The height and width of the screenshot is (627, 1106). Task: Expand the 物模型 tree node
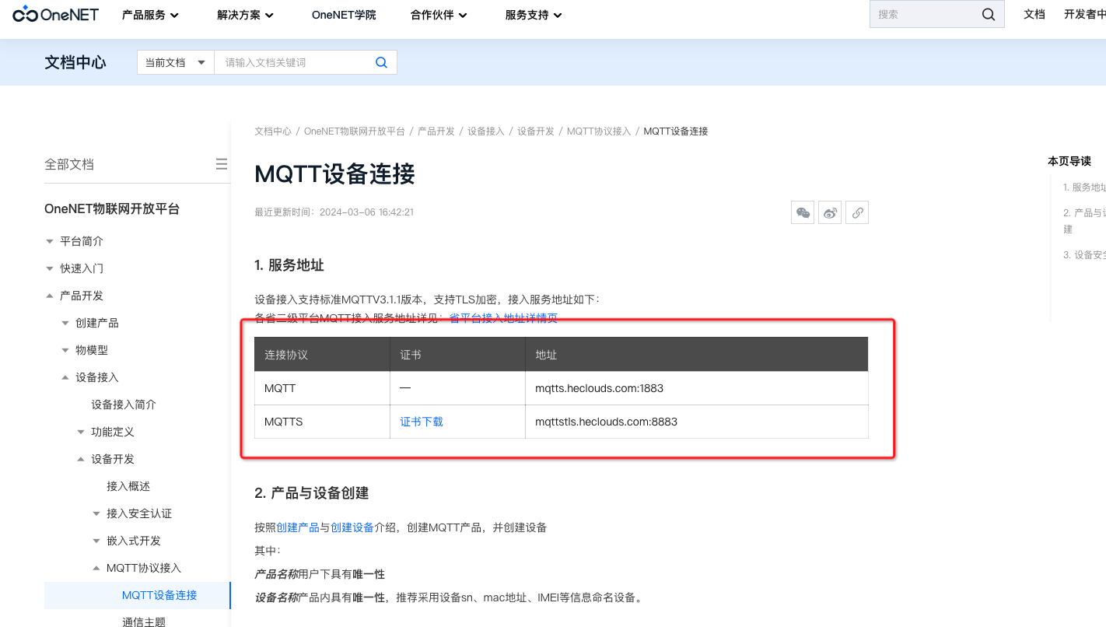pyautogui.click(x=66, y=350)
